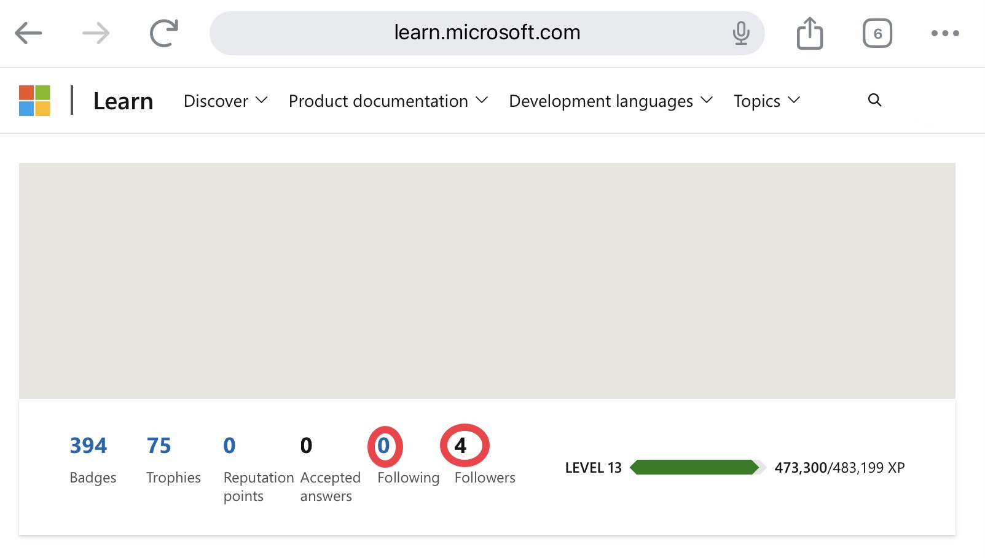
Task: Tap the microphone icon in address bar
Action: (x=741, y=33)
